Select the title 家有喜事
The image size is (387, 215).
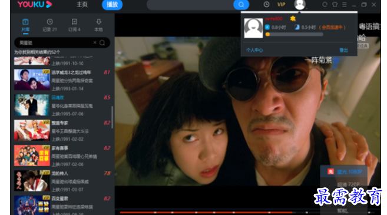point(59,148)
